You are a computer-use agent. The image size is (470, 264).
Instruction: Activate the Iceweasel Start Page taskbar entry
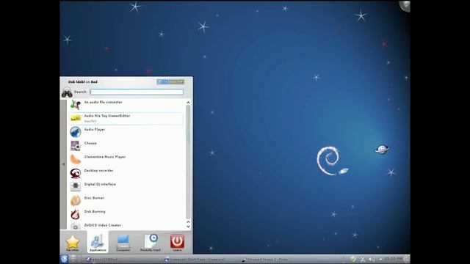pos(195,260)
